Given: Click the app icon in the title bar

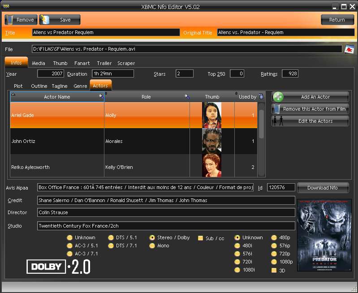Looking at the screenshot, I should click(x=6, y=6).
